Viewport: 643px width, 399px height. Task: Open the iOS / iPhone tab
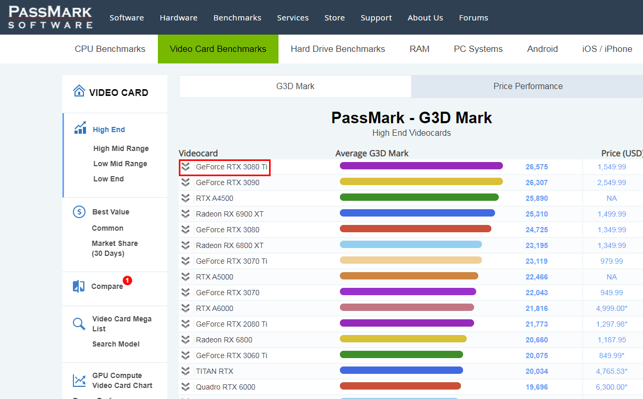607,49
